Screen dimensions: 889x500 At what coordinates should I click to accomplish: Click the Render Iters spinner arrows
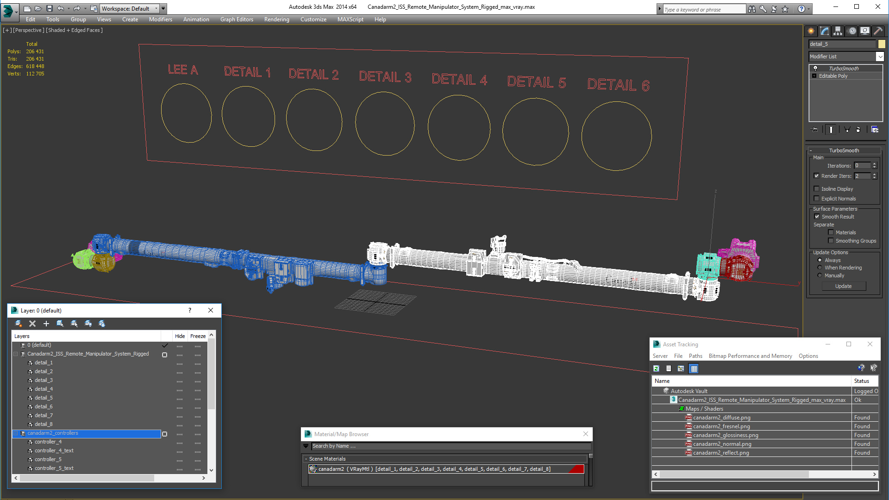875,176
